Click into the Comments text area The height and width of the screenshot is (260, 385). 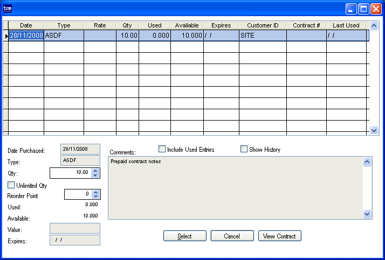click(x=235, y=188)
